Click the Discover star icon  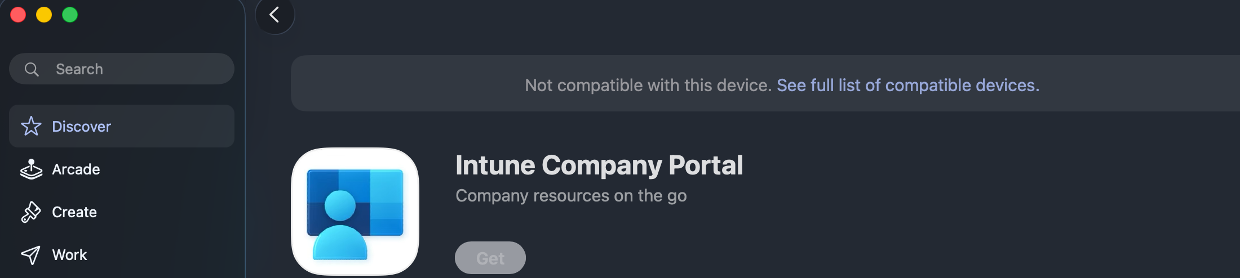tap(31, 126)
